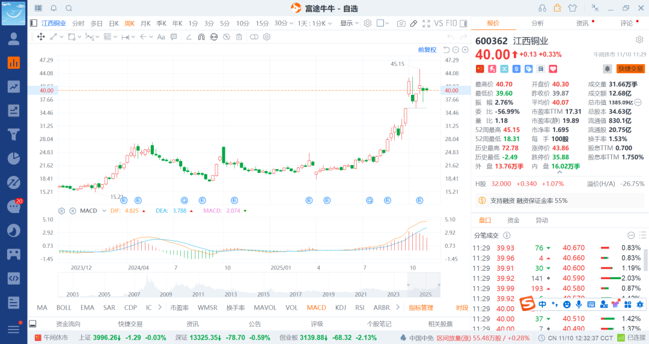Click the price alert bell icon
This screenshot has width=649, height=344.
click(607, 68)
